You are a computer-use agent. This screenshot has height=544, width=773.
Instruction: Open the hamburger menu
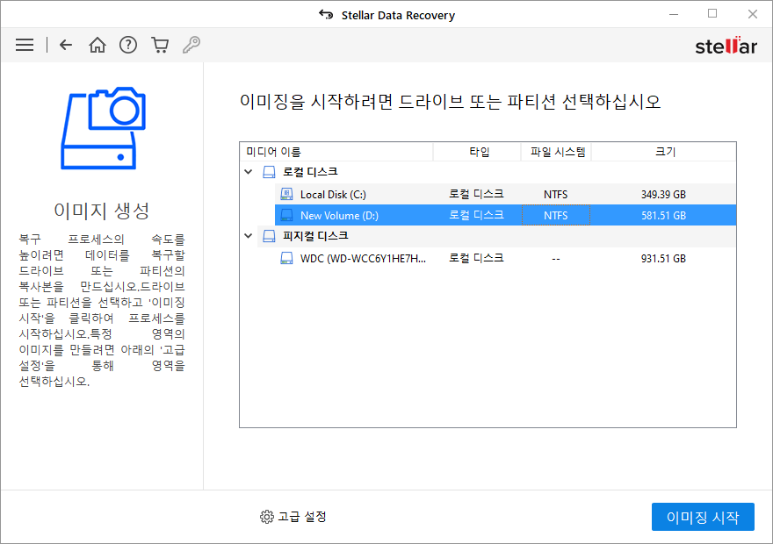[25, 45]
